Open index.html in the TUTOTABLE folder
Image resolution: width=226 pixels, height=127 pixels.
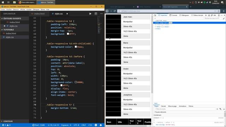[x=11, y=34]
